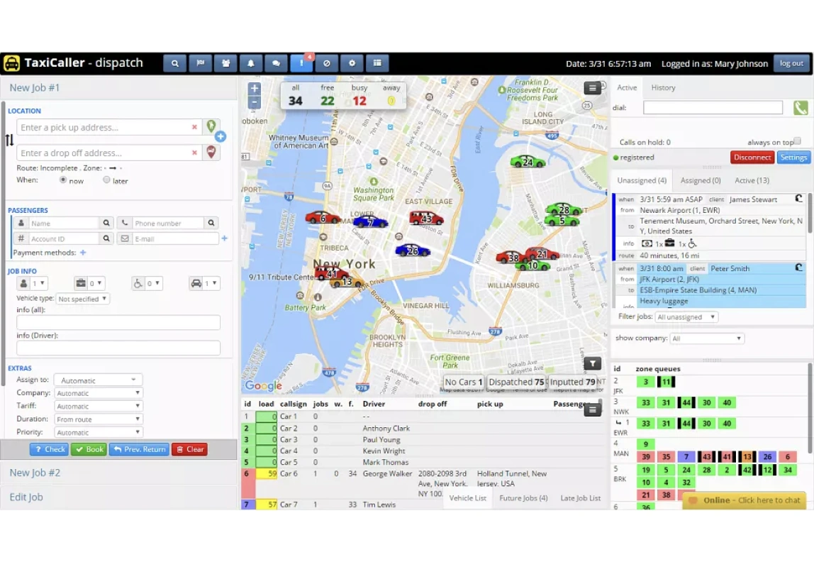This screenshot has width=814, height=562.
Task: Open the Filter jobs dropdown
Action: (x=686, y=317)
